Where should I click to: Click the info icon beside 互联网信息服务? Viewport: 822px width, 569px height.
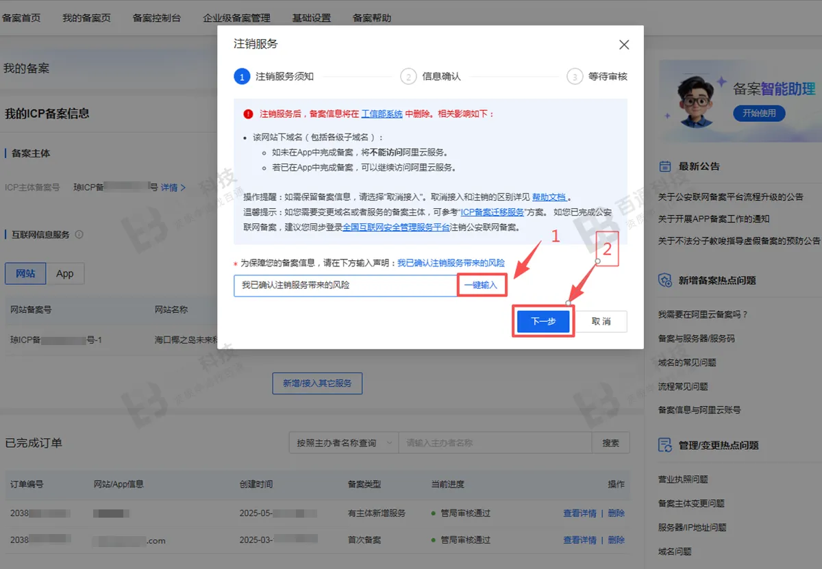tap(79, 234)
